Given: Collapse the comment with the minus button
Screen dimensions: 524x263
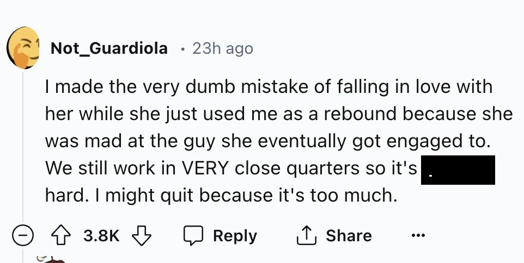Looking at the screenshot, I should tap(22, 236).
